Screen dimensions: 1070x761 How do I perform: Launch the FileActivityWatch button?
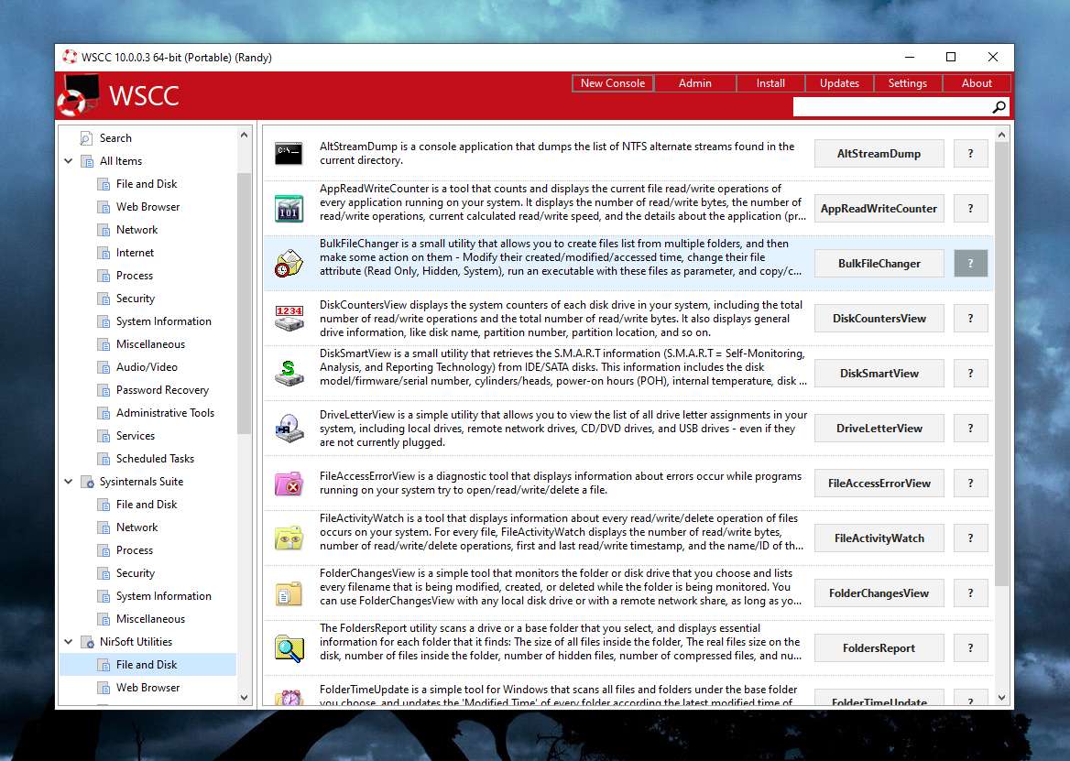pos(879,538)
